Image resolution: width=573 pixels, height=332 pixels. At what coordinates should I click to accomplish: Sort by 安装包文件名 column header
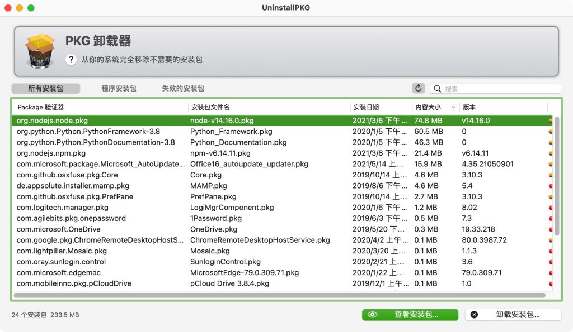(x=269, y=107)
